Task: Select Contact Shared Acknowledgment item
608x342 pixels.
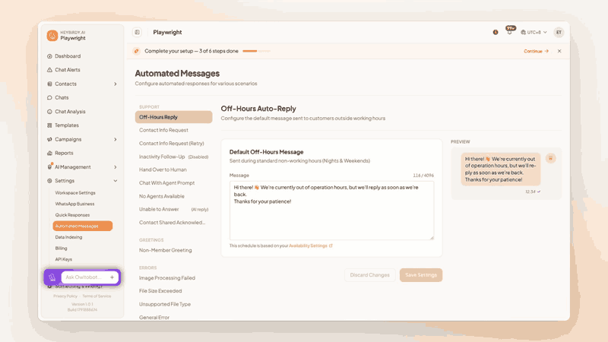Action: point(174,223)
